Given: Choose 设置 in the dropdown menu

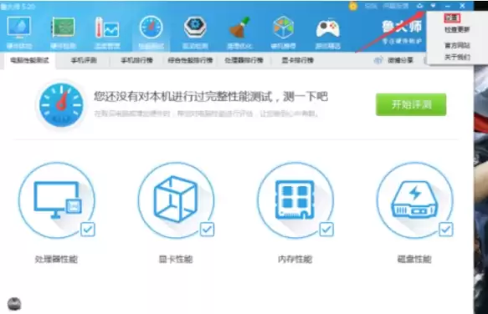Looking at the screenshot, I should (x=452, y=18).
